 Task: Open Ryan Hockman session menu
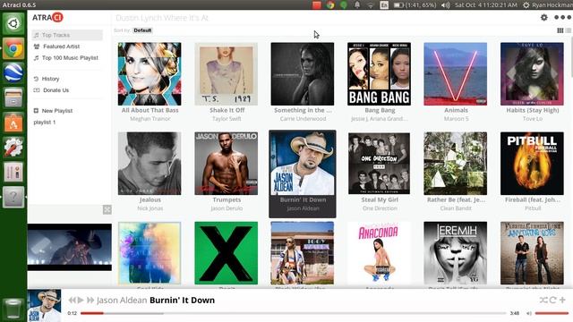click(x=547, y=5)
